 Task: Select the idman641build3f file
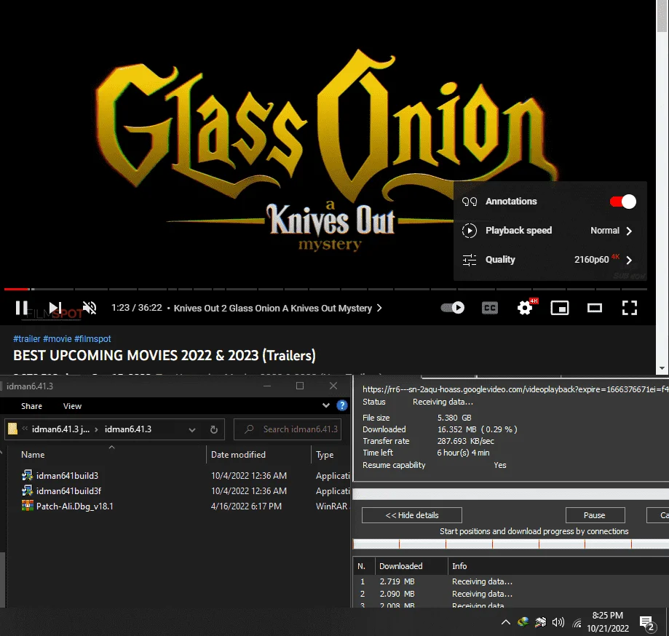(x=68, y=491)
